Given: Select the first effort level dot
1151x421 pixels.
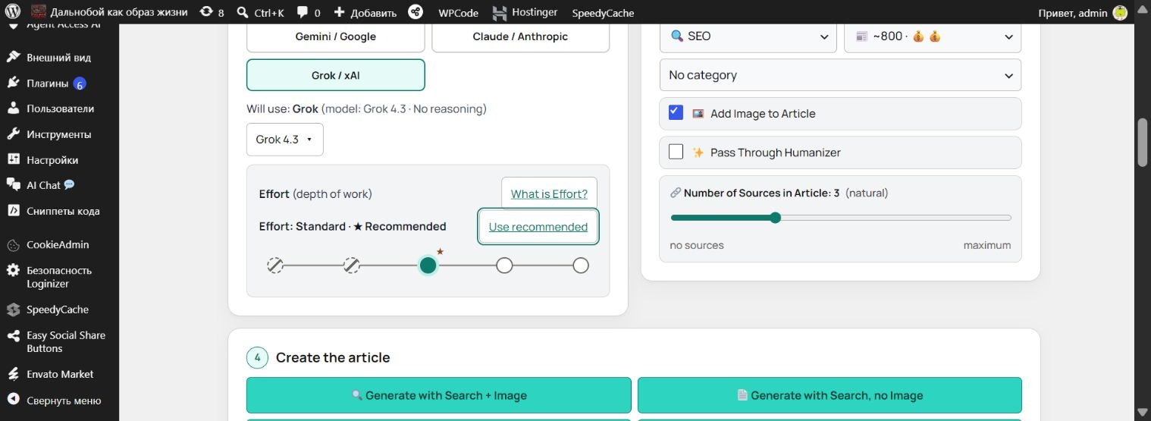Looking at the screenshot, I should [275, 265].
